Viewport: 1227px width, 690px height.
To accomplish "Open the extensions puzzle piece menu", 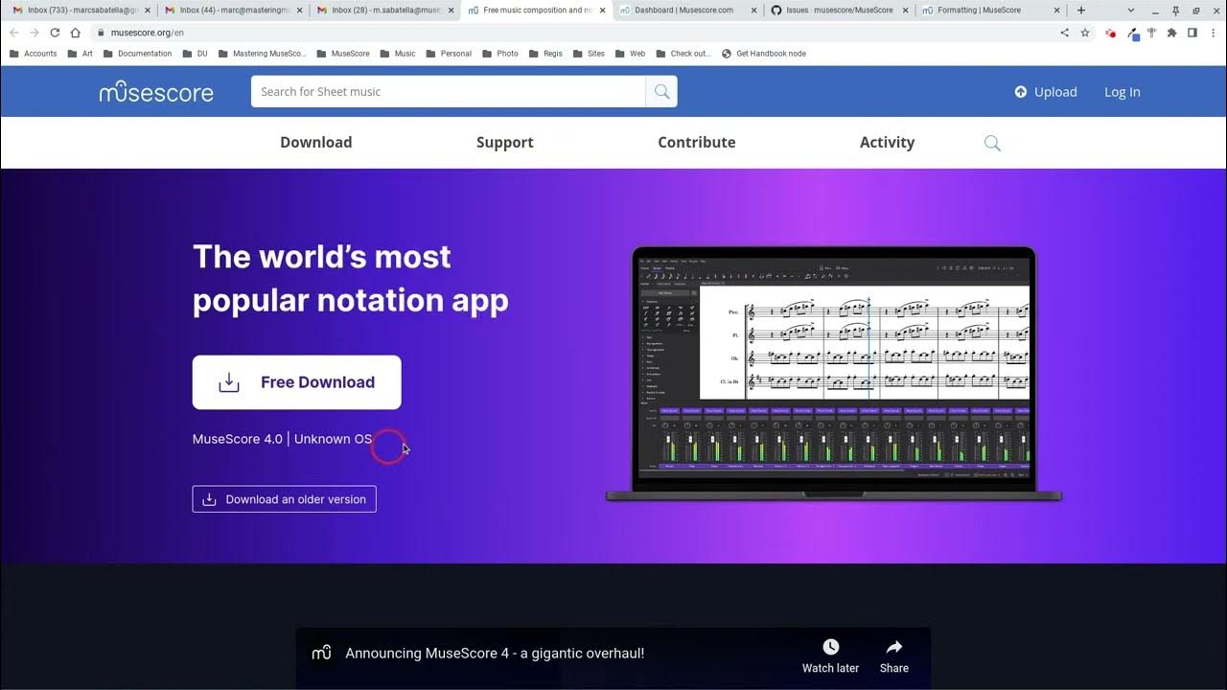I will click(x=1171, y=33).
